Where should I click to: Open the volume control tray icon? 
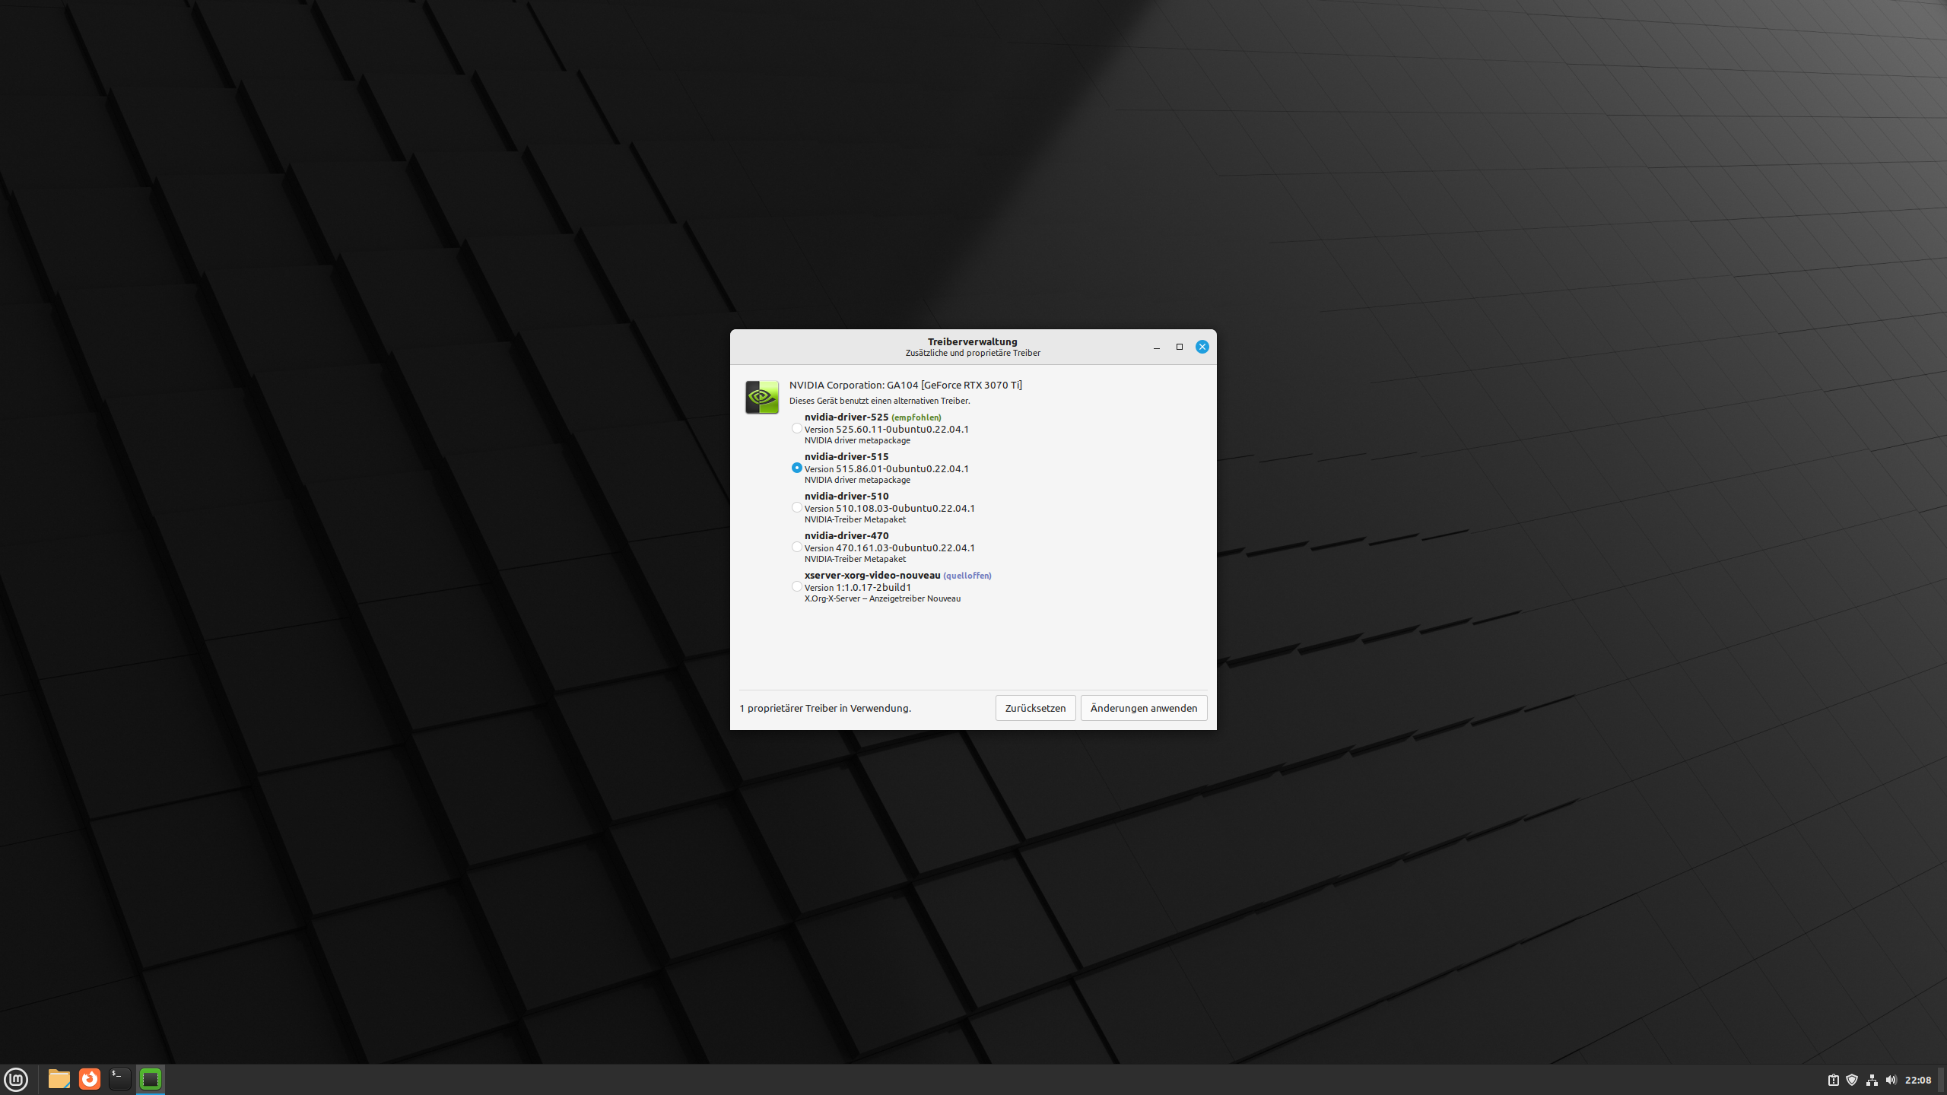(1891, 1080)
